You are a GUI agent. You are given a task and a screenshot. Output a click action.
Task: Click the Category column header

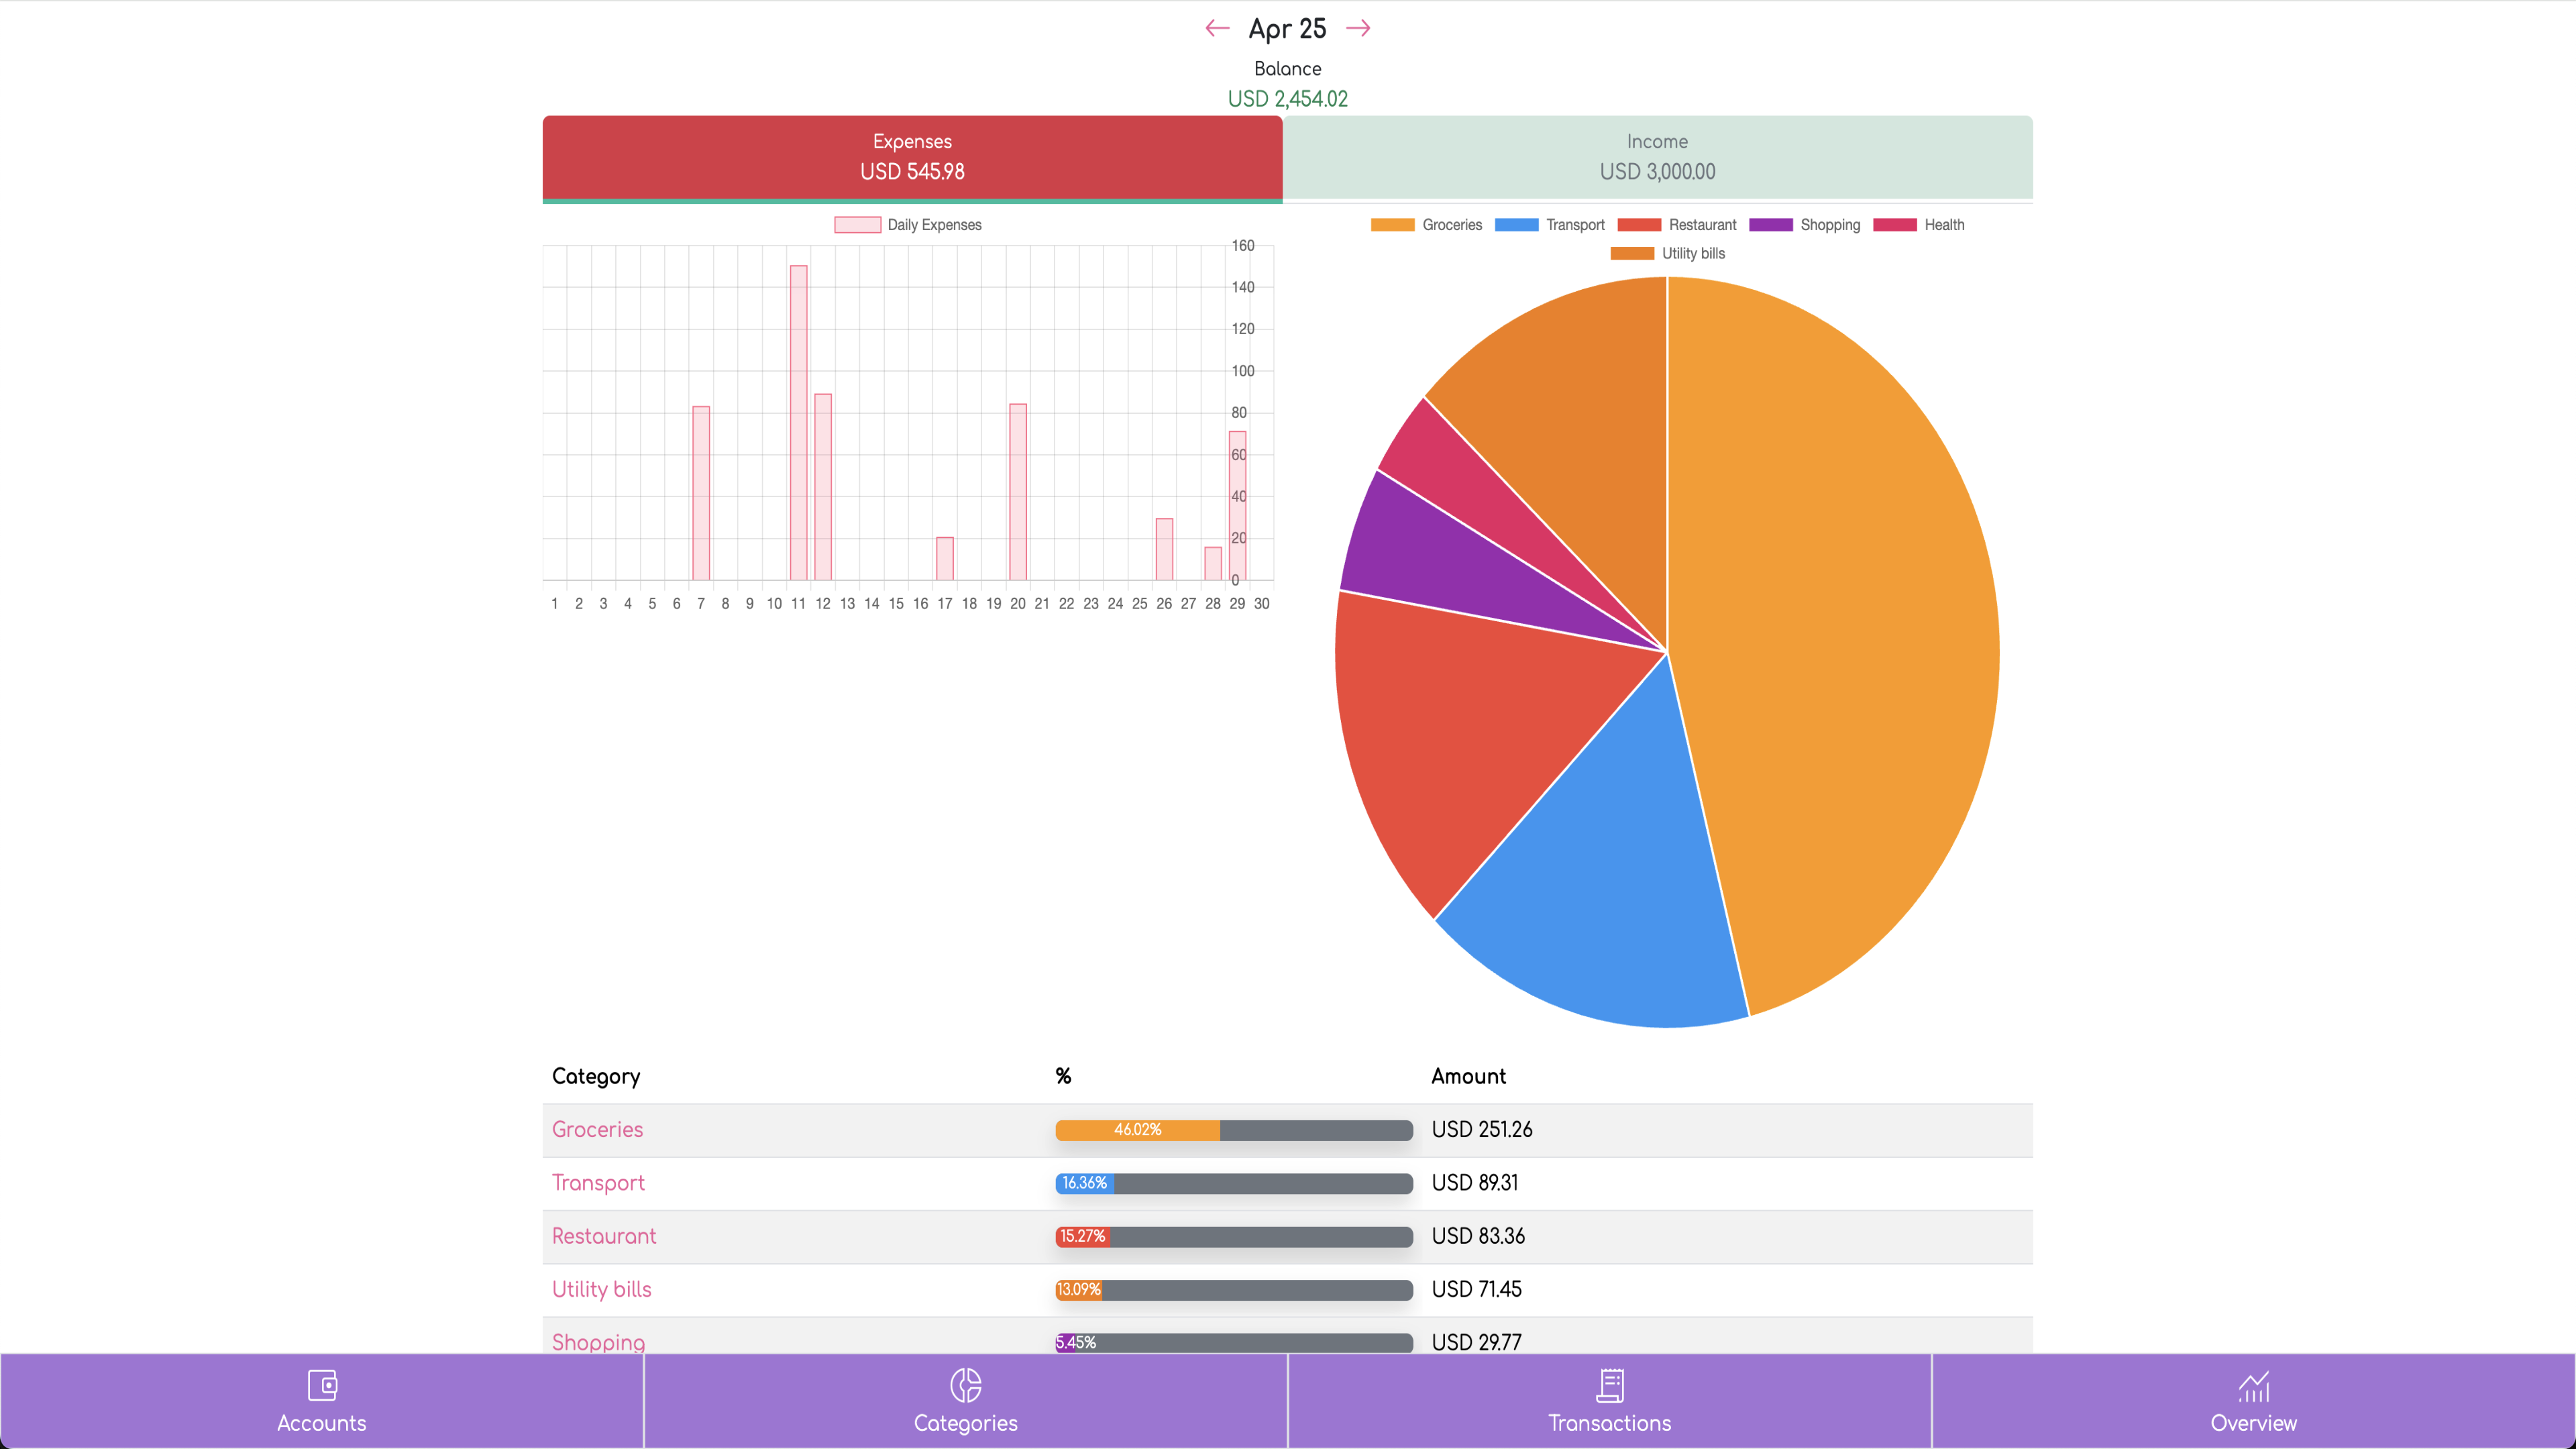point(596,1076)
